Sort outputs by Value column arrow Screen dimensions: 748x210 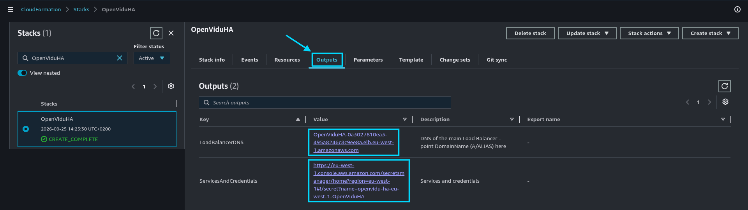click(x=405, y=119)
